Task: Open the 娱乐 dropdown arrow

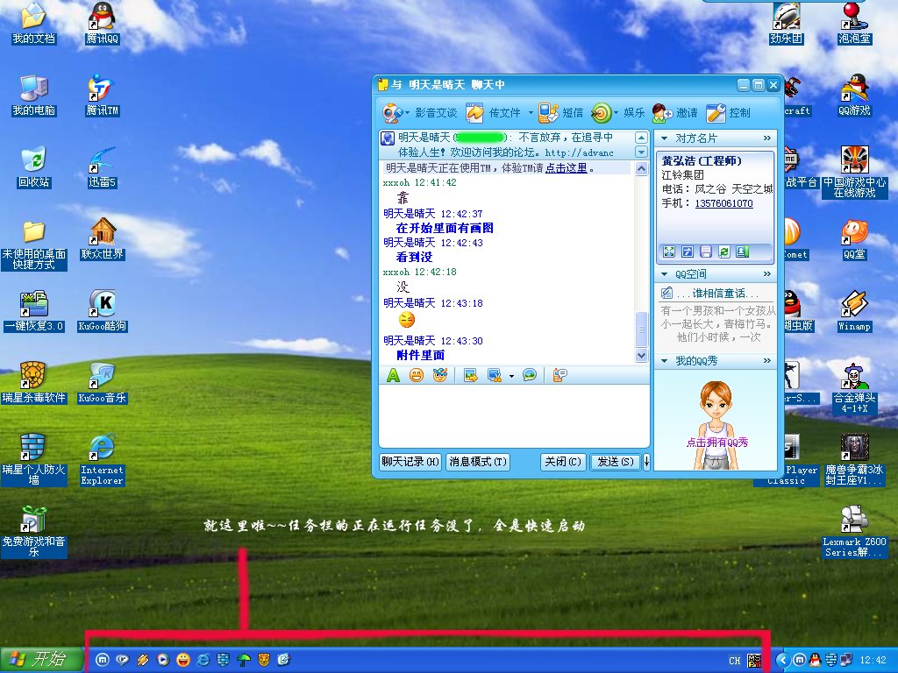Action: pos(616,113)
